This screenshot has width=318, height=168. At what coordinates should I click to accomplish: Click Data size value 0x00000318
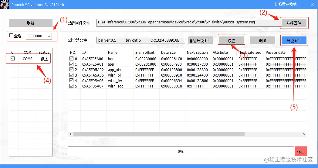tap(171, 86)
